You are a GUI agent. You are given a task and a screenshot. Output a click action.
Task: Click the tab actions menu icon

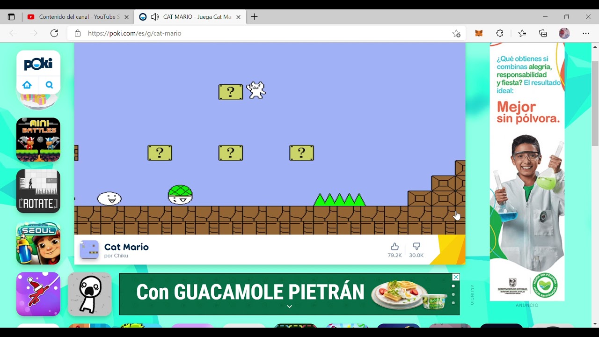[x=11, y=17]
